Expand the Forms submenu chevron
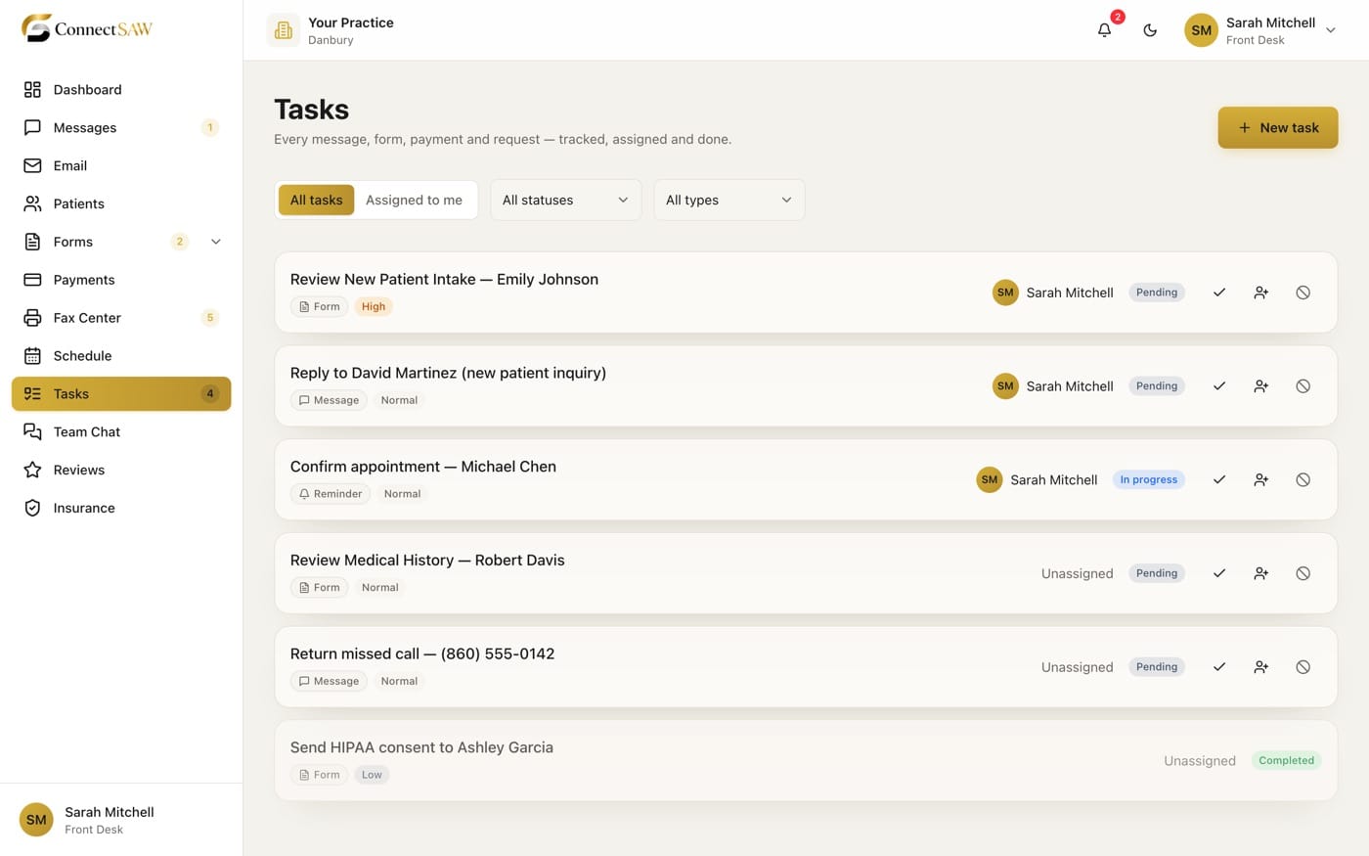The width and height of the screenshot is (1369, 856). pos(216,242)
